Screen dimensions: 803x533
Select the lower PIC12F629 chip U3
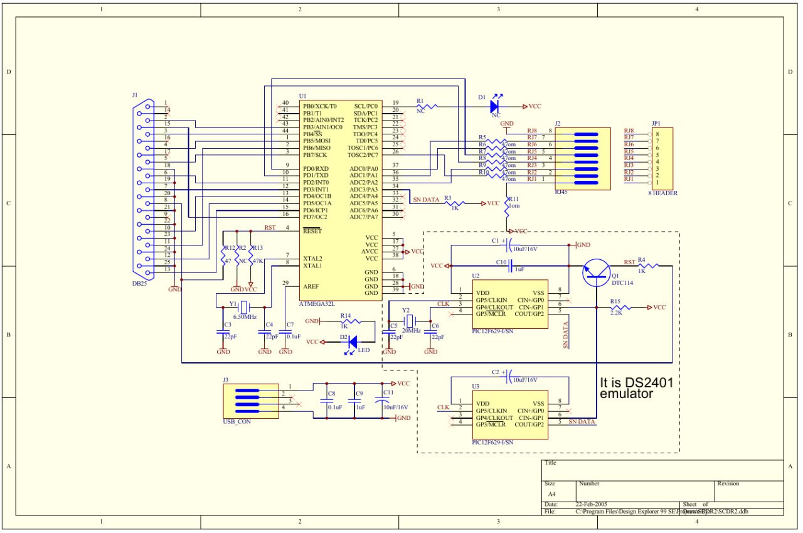click(509, 414)
